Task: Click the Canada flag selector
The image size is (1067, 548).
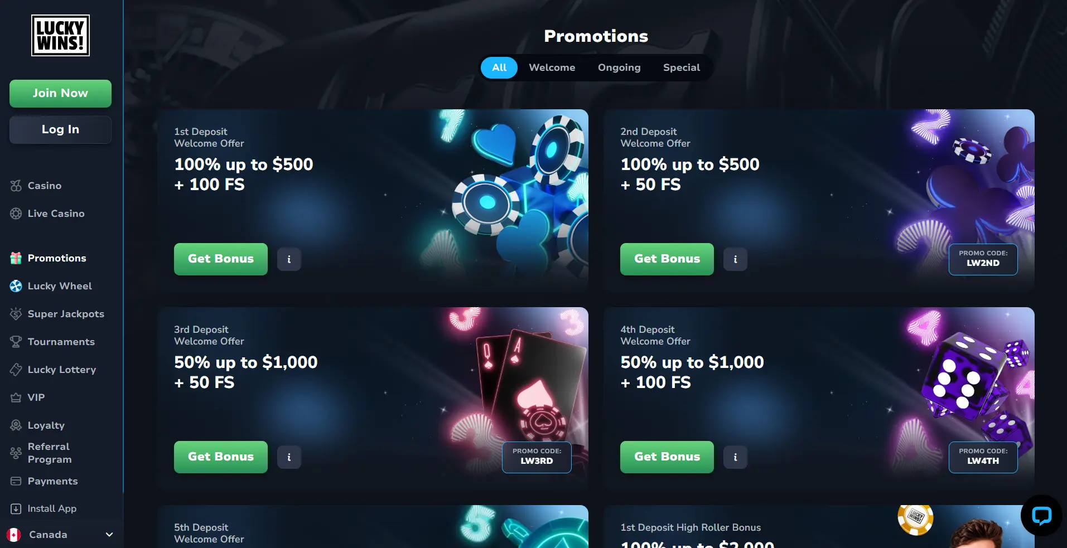Action: pos(14,535)
